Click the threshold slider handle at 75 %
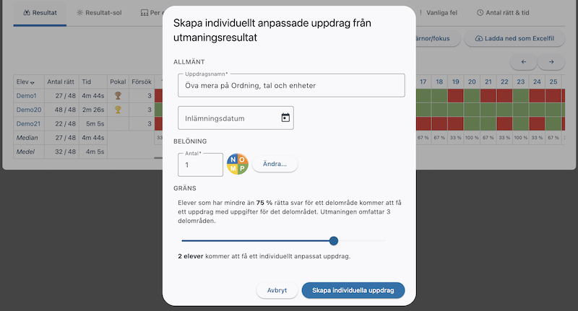Viewport: 578px width, 311px height. click(334, 241)
